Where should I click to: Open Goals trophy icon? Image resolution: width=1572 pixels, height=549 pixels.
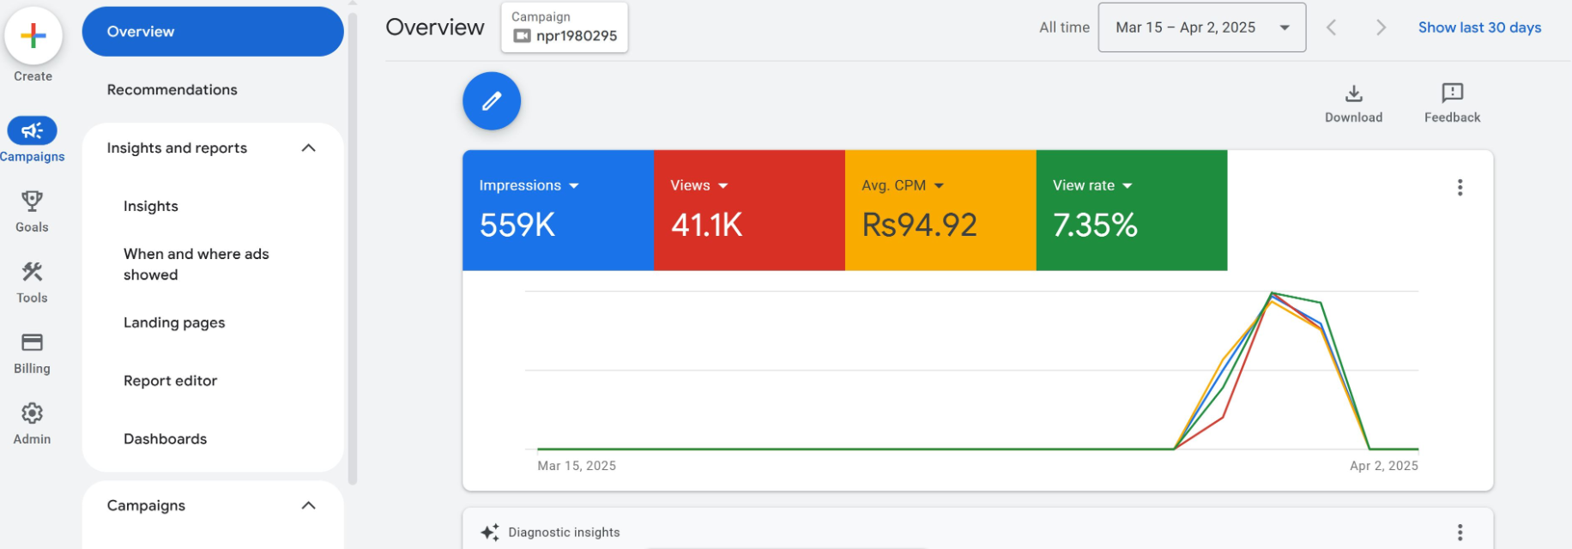tap(33, 202)
